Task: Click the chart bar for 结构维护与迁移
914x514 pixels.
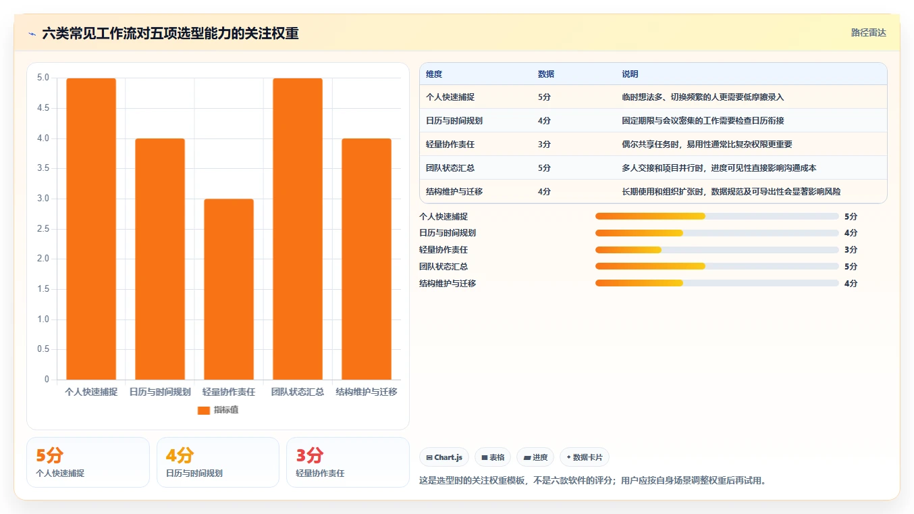Action: pos(367,259)
